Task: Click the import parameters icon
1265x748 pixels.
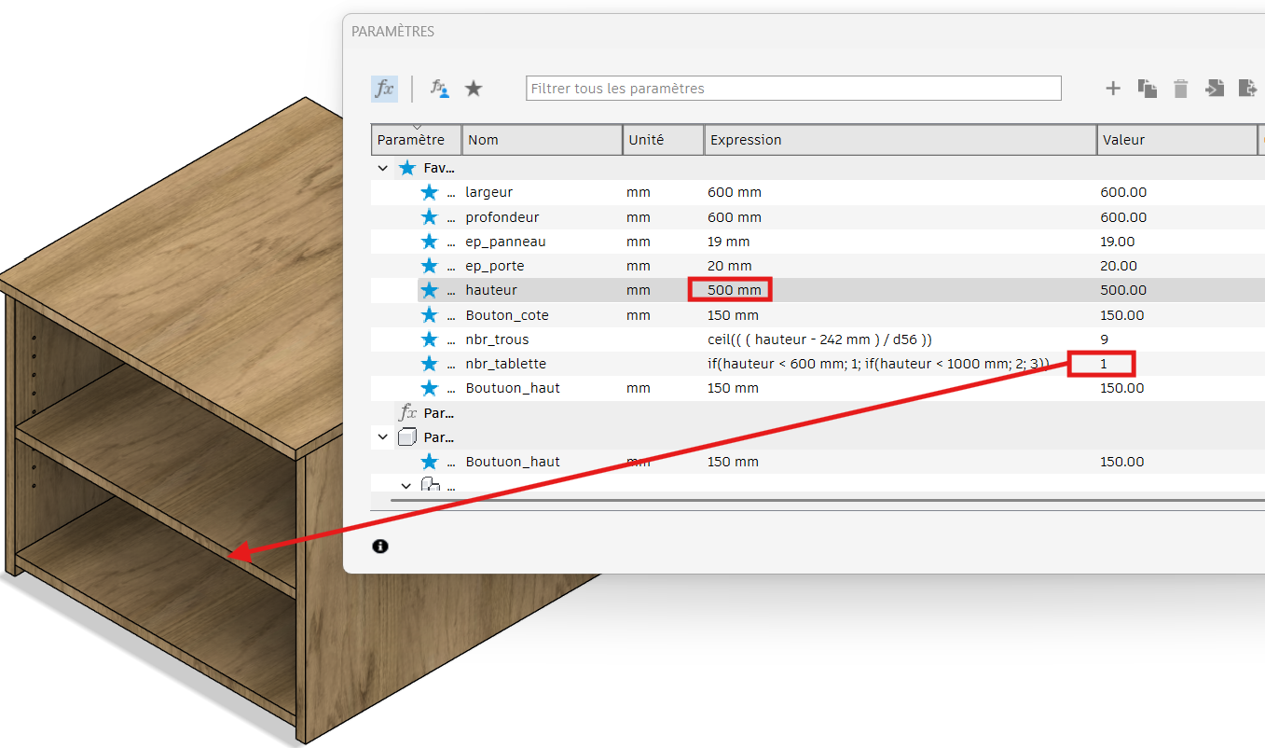Action: click(x=1214, y=89)
